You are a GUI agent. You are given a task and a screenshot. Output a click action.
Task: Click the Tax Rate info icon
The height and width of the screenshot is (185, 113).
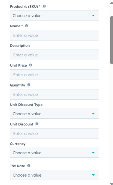pyautogui.click(x=29, y=166)
